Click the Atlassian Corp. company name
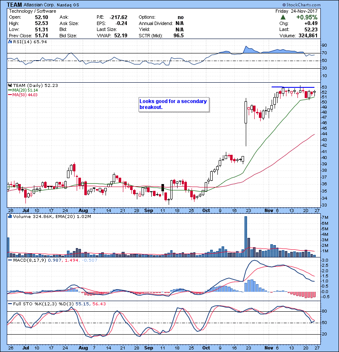The image size is (339, 352). pyautogui.click(x=39, y=5)
